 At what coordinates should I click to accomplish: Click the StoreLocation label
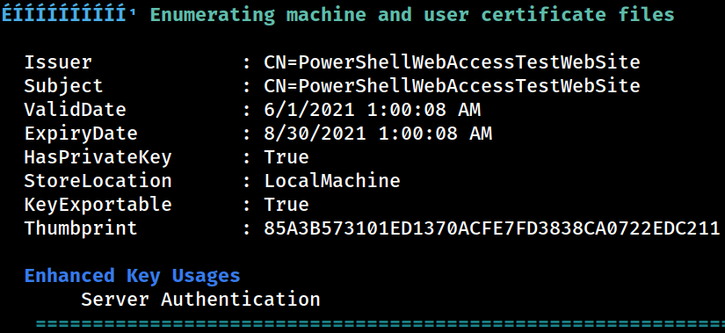pyautogui.click(x=98, y=181)
